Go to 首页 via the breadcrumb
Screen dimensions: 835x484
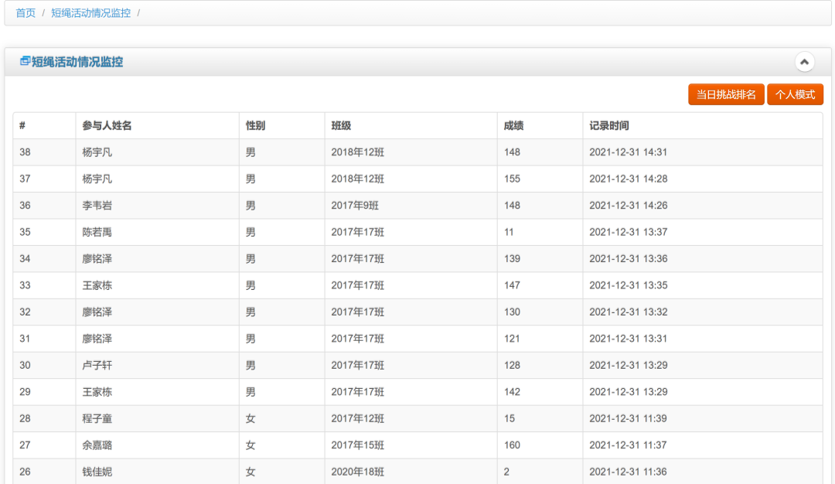(26, 13)
